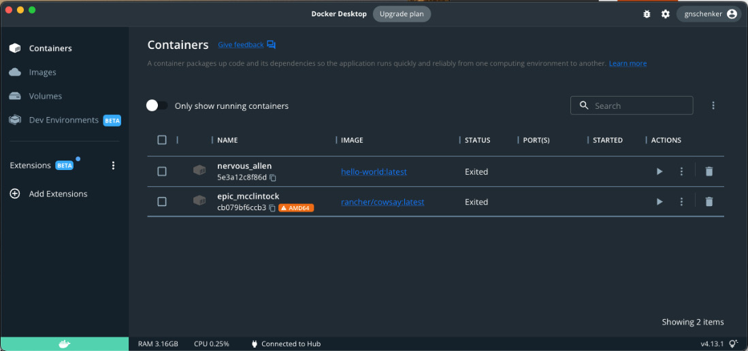Open Dev Environments in the sidebar
Viewport: 748px width, 351px height.
click(x=65, y=120)
